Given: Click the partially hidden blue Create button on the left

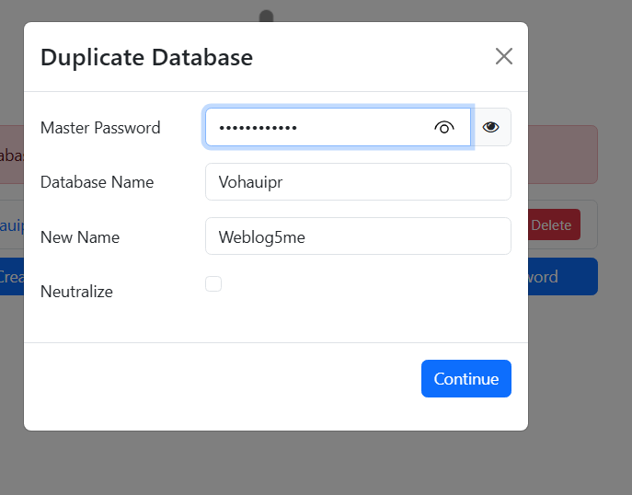Looking at the screenshot, I should click(x=11, y=277).
